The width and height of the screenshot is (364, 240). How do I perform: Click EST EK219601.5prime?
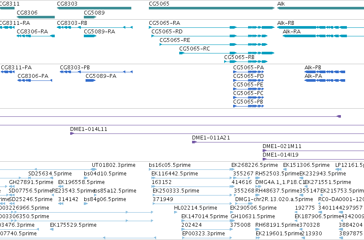[x=278, y=234]
